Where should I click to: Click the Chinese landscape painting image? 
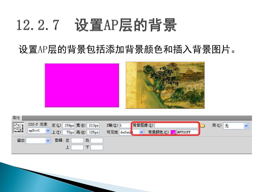(x=165, y=85)
